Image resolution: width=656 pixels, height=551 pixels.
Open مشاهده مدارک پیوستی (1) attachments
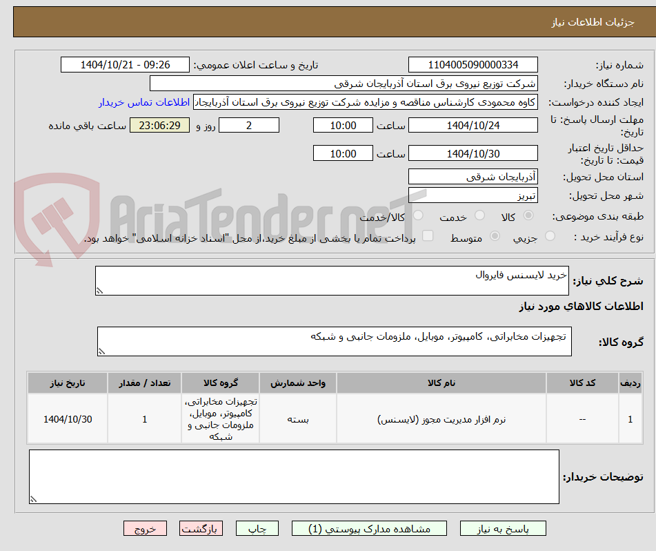pos(369,528)
